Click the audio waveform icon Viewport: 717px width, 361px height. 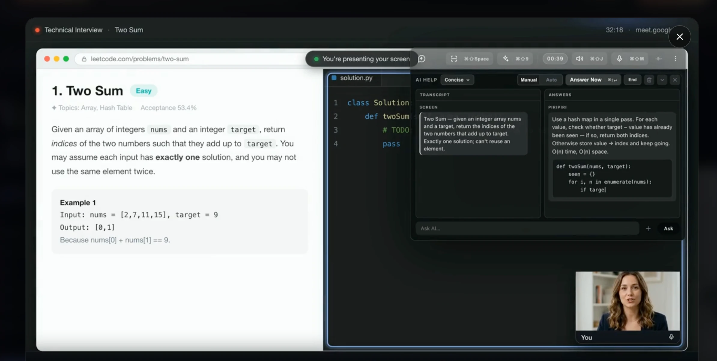(x=658, y=59)
